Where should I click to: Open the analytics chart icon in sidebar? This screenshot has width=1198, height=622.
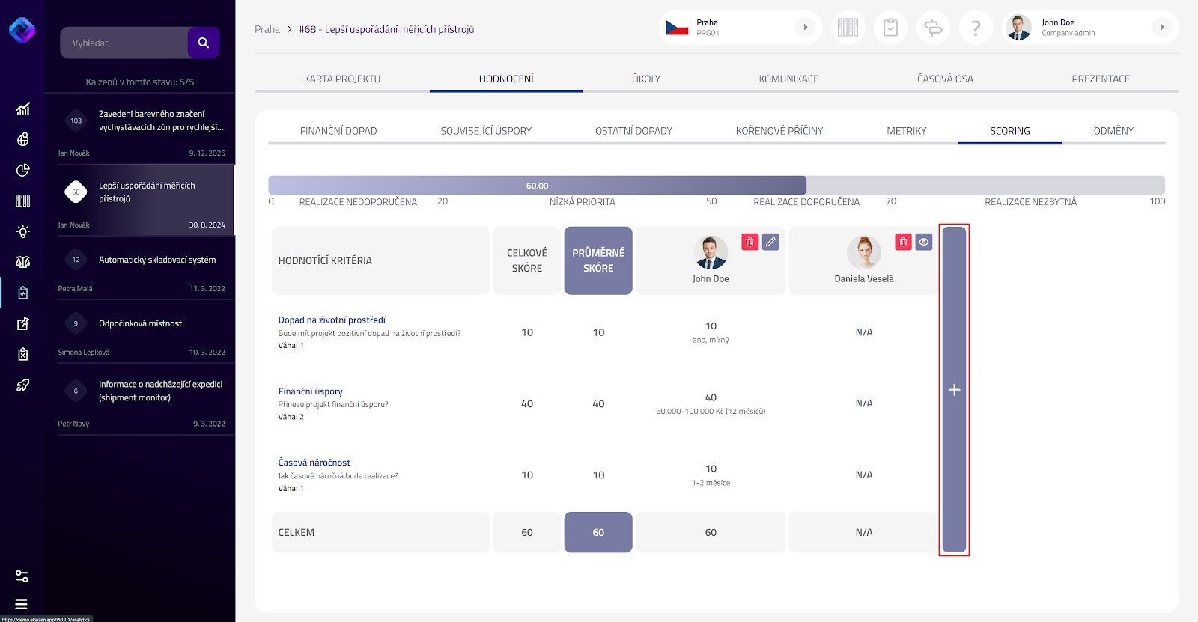(23, 109)
